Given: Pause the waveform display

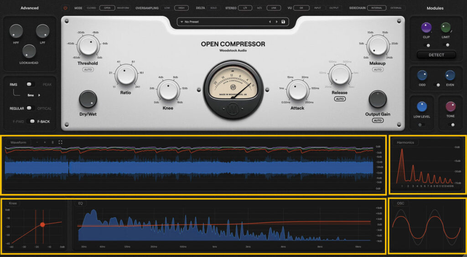Looking at the screenshot, I should click(52, 142).
